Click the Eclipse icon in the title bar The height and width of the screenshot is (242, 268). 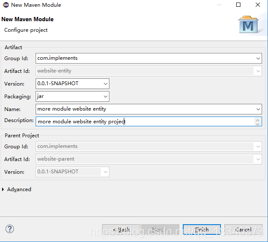(x=6, y=5)
